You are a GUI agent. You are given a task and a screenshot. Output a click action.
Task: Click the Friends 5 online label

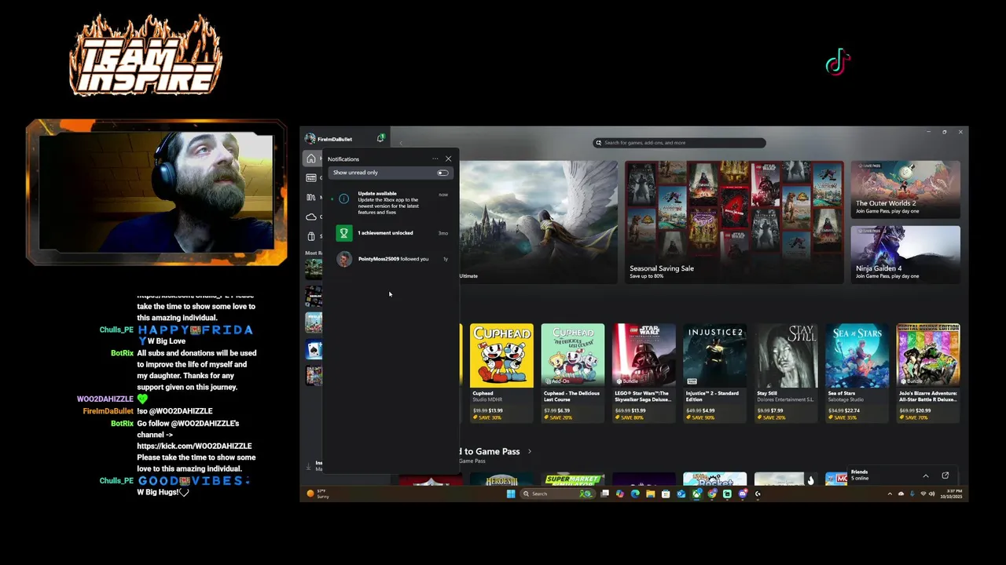click(x=859, y=475)
